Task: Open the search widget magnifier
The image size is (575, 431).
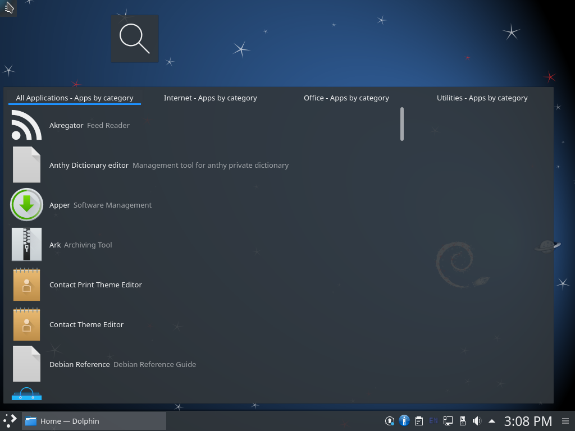Action: point(135,39)
